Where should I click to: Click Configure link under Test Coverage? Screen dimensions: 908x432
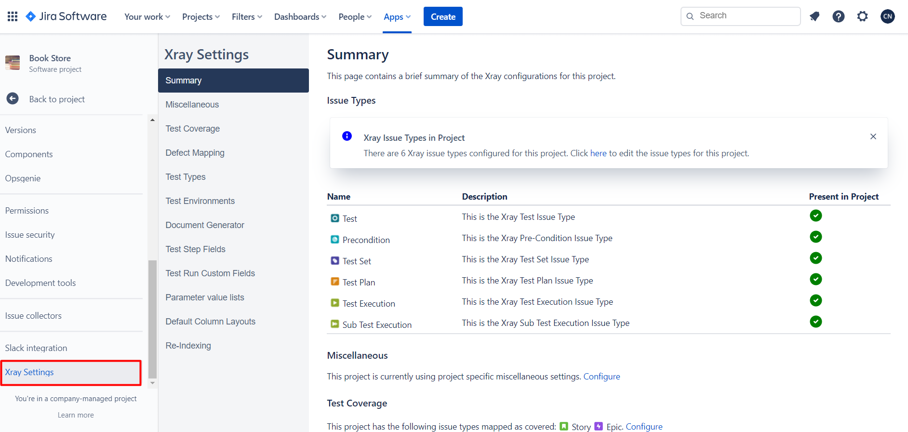point(644,427)
